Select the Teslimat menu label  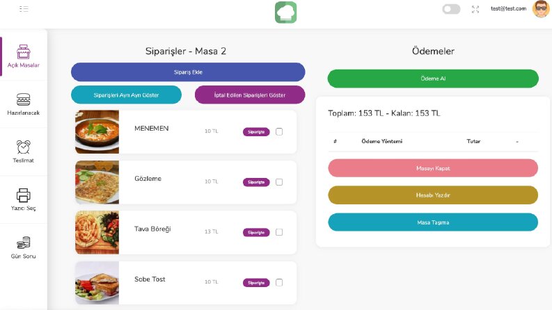(x=23, y=161)
